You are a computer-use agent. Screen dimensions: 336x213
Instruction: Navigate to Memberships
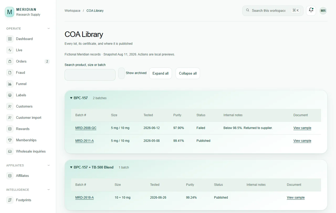coord(28,140)
